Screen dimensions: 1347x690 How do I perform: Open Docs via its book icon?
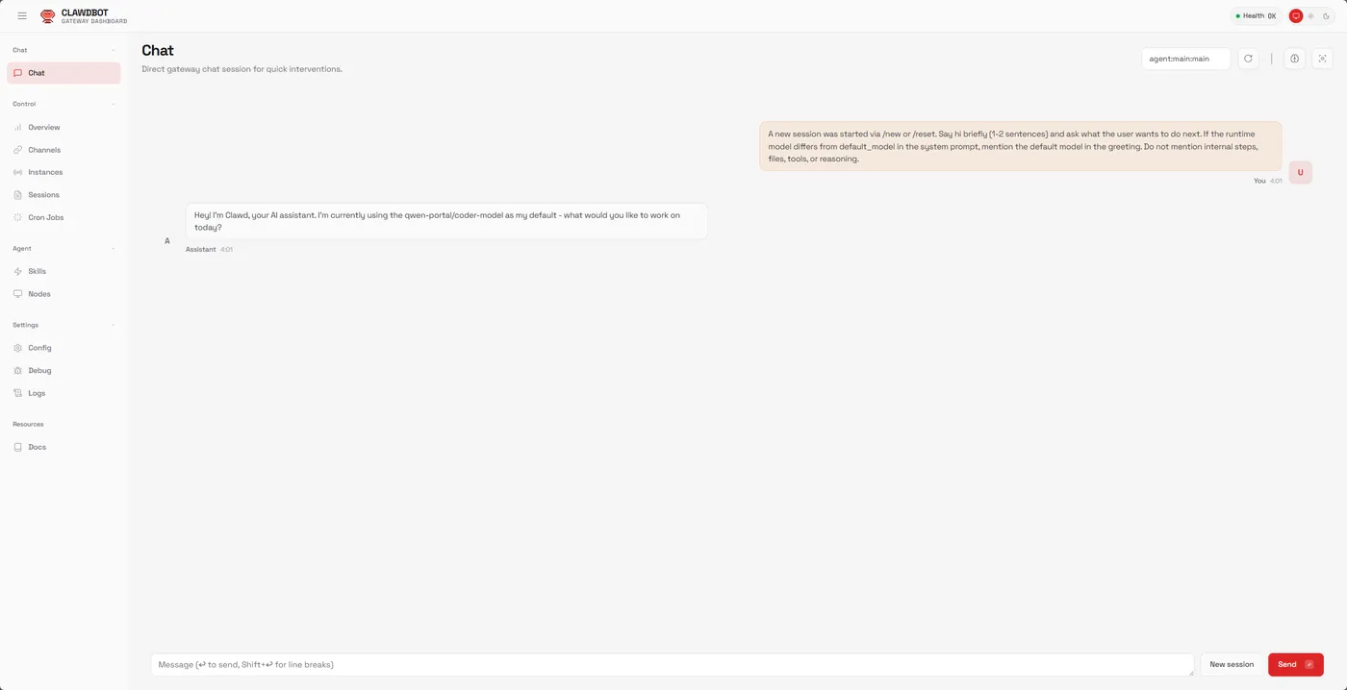coord(18,447)
